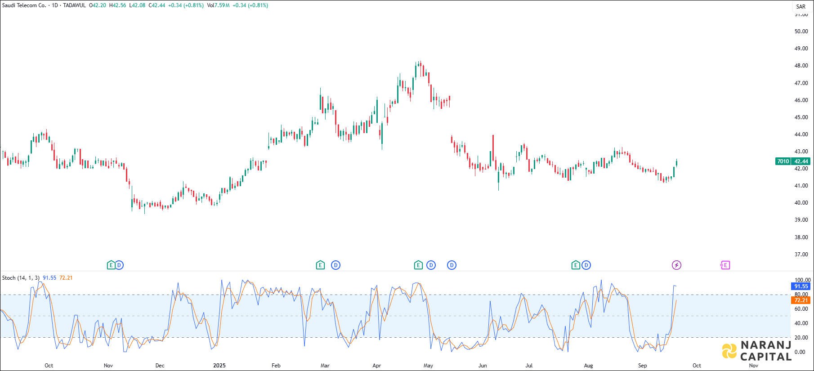The image size is (814, 371).
Task: Click the earnings marker from early November 2024
Action: [111, 265]
